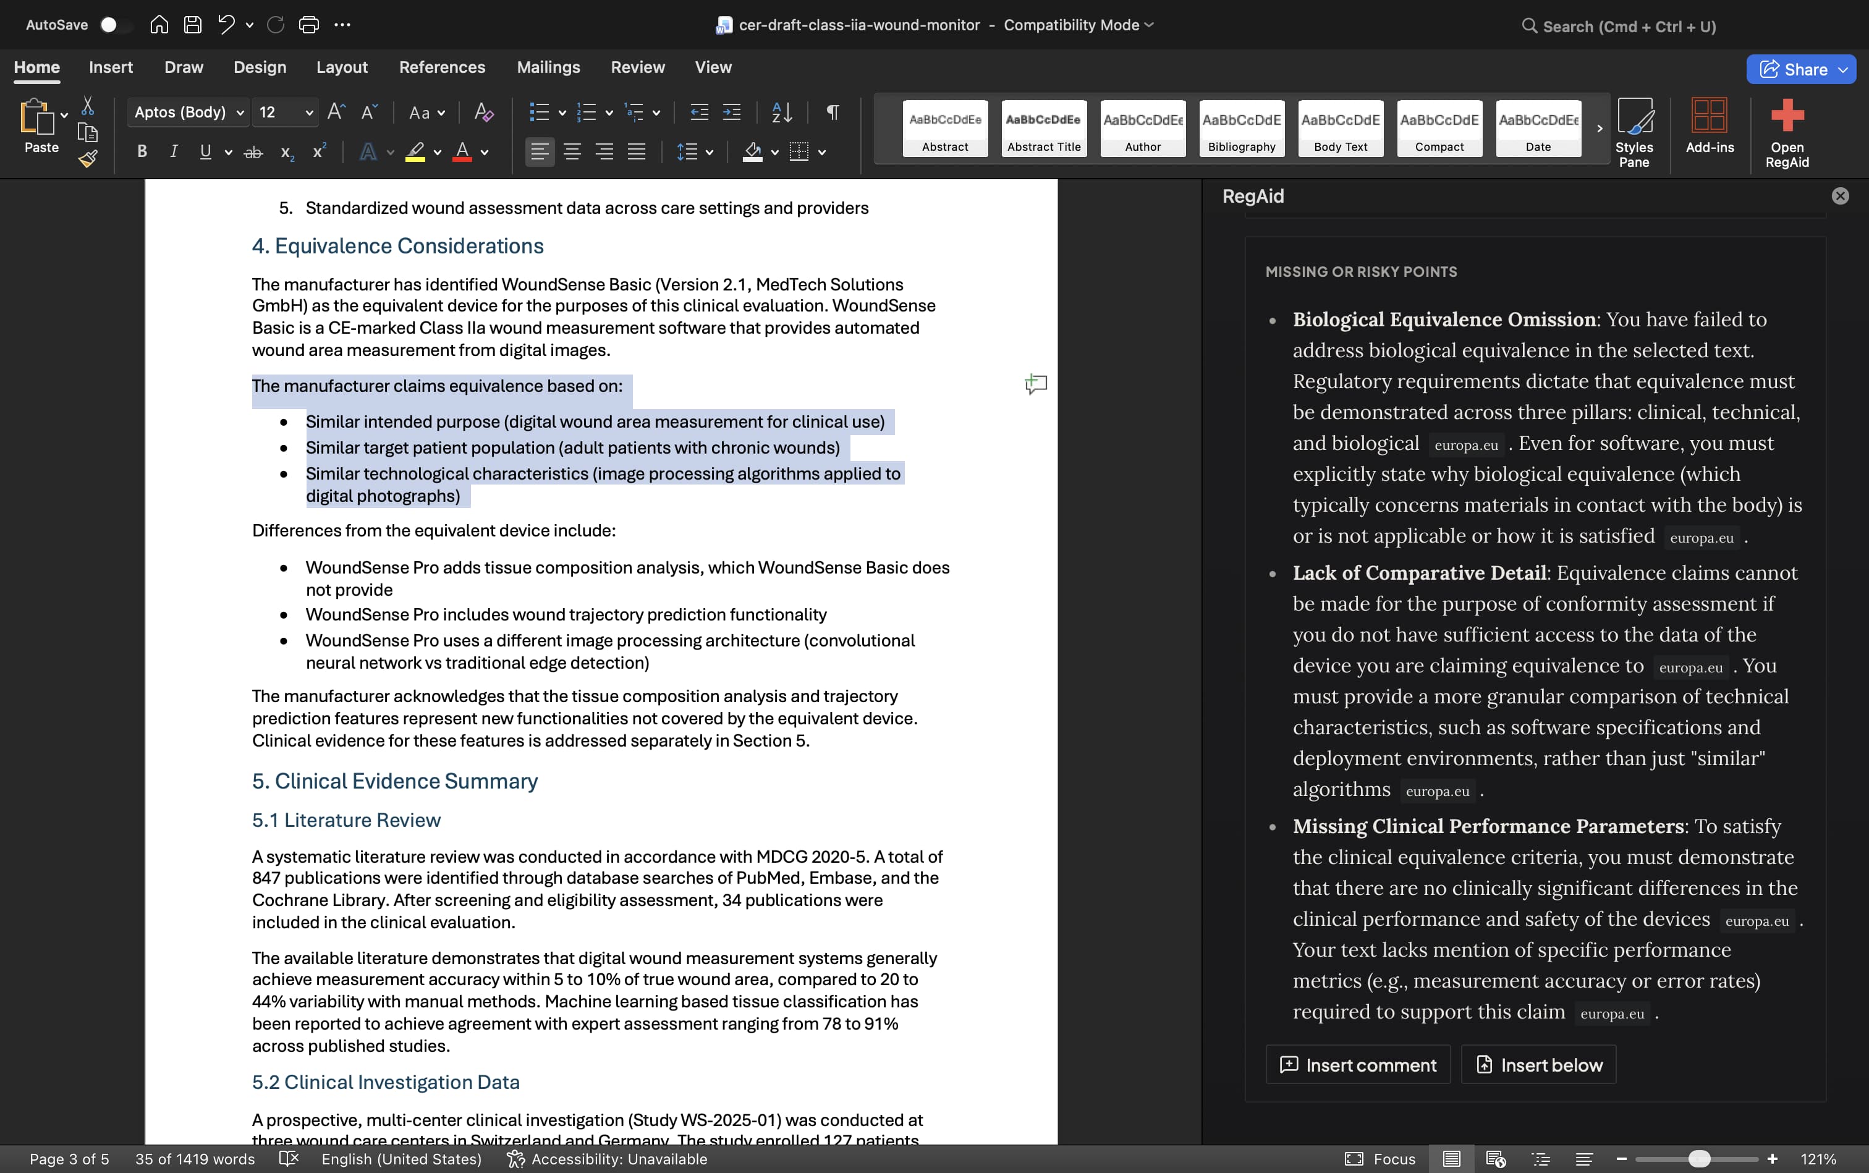Click Insert below in RegAid pane
Viewport: 1869px width, 1173px height.
1538,1064
